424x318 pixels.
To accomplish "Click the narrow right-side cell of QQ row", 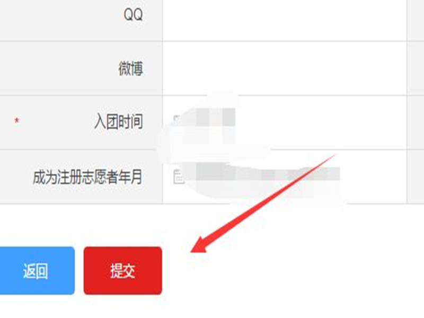I will 416,20.
